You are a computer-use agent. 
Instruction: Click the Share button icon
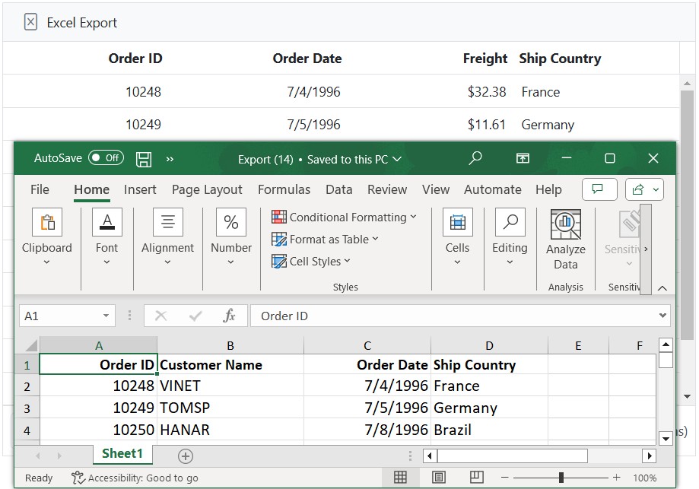[x=638, y=189]
